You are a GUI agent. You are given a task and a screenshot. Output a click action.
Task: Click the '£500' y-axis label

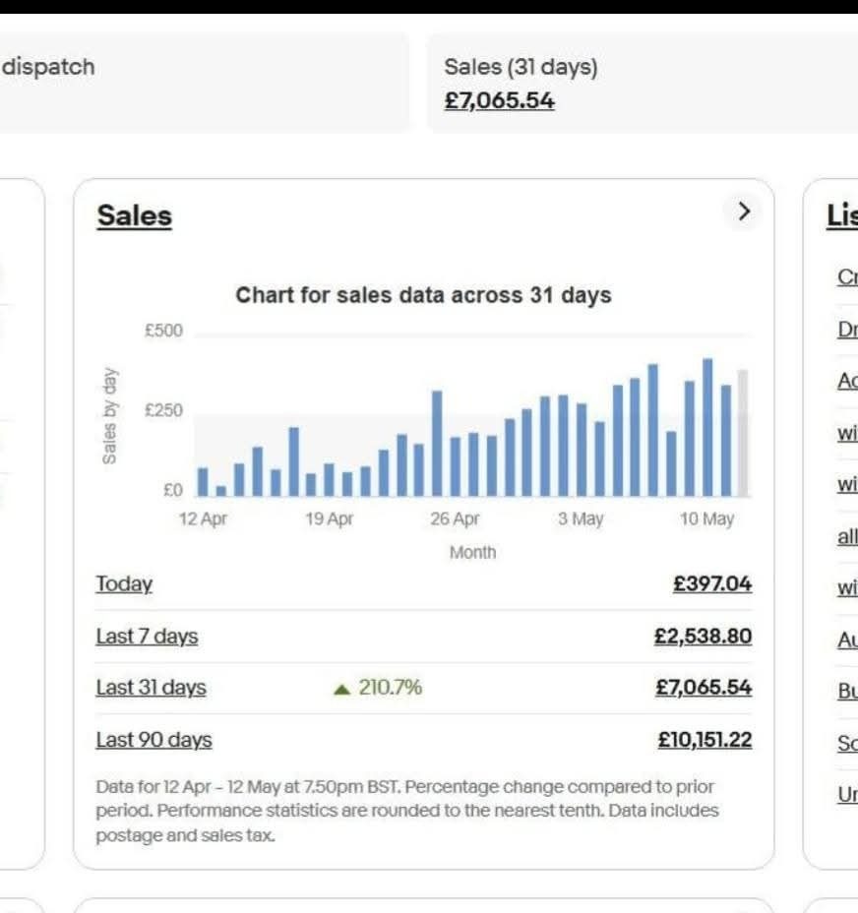(163, 331)
